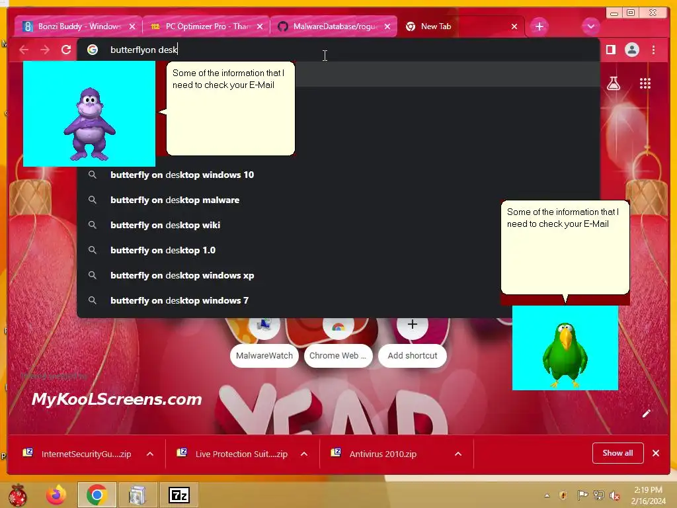This screenshot has height=508, width=677.
Task: Click the muted volume tray icon
Action: [615, 495]
